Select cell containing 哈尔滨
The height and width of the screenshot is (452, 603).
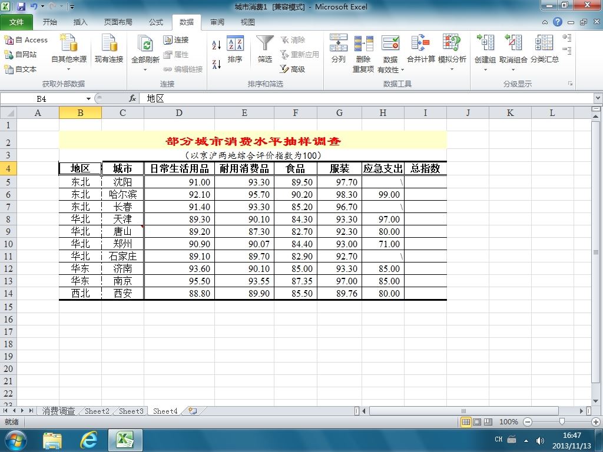122,194
